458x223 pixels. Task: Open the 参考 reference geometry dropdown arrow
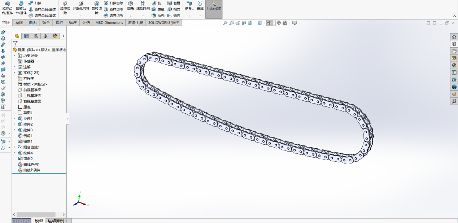point(189,16)
